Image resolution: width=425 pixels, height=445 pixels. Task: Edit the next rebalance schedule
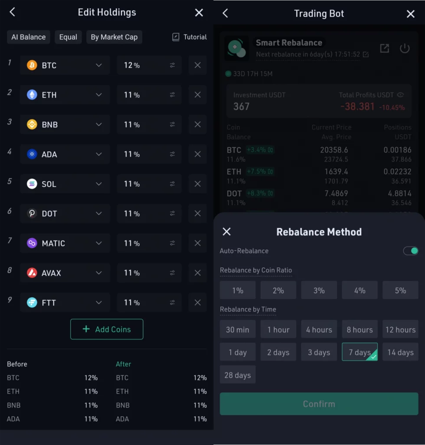pos(366,54)
